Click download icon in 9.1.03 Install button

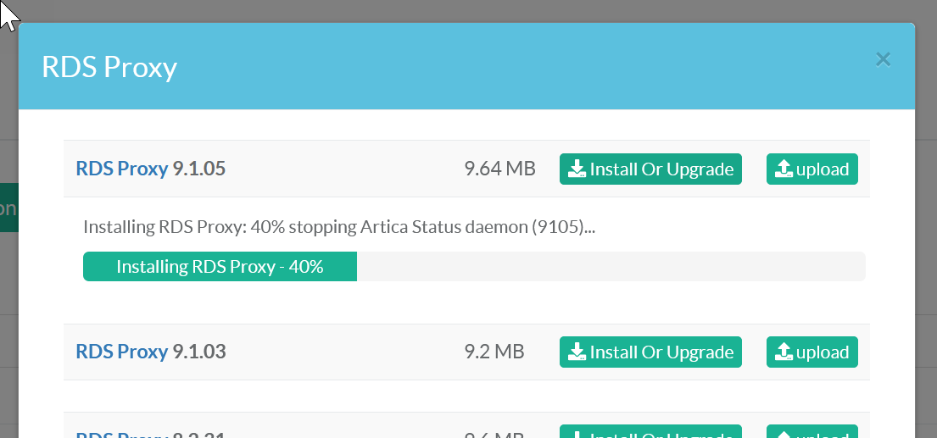coord(577,352)
